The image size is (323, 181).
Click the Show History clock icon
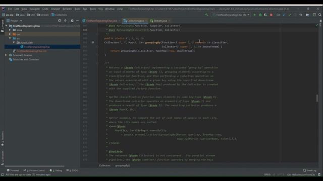tap(295, 15)
